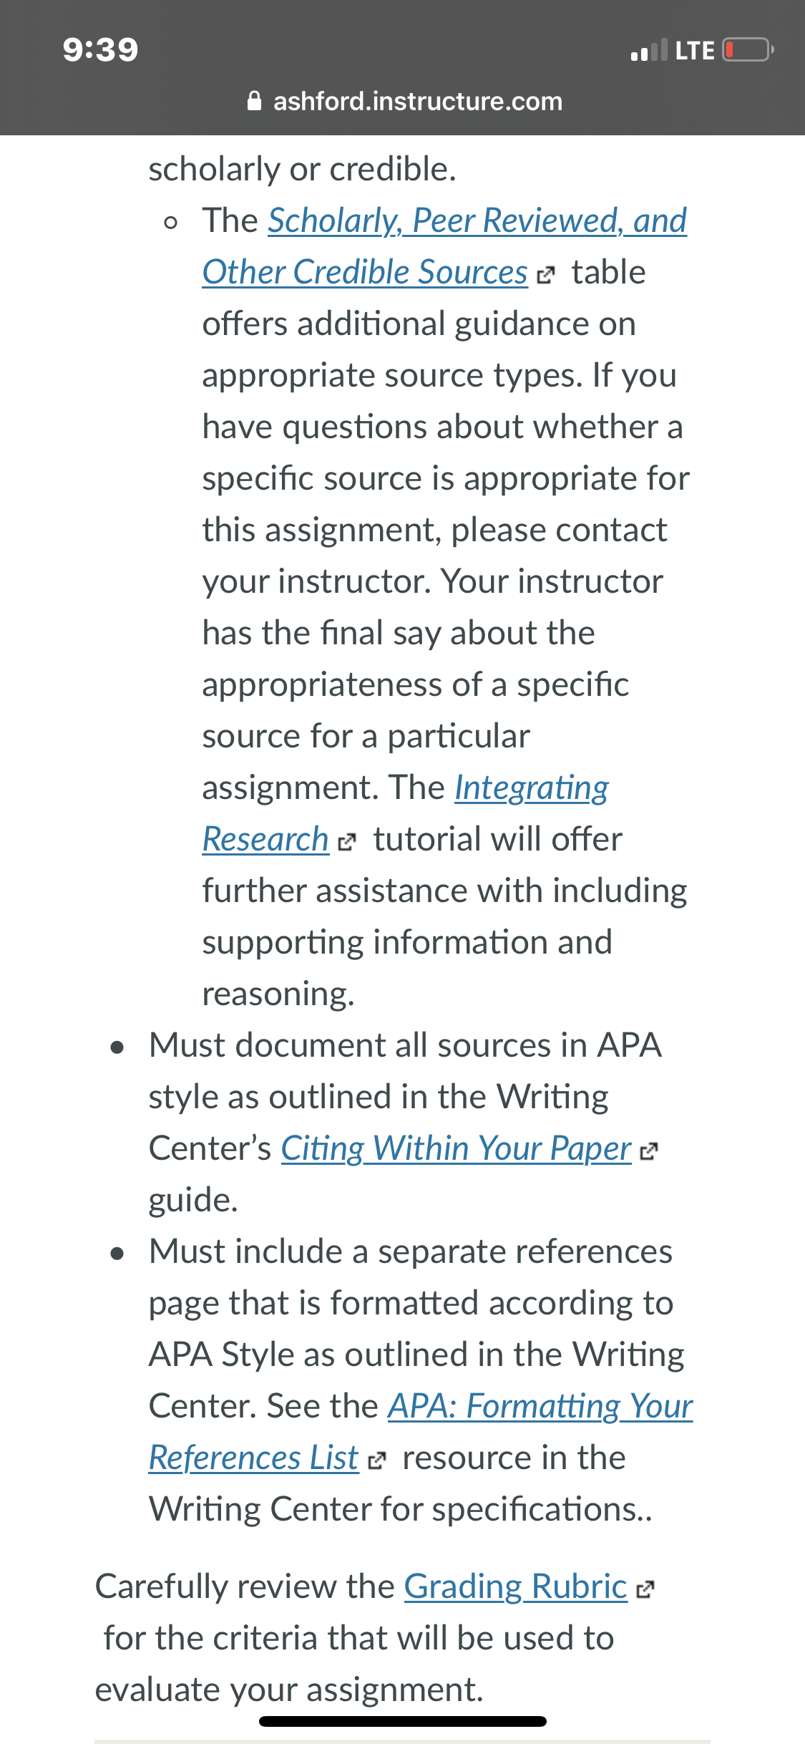
Task: Click external icon after References List
Action: (x=376, y=1460)
